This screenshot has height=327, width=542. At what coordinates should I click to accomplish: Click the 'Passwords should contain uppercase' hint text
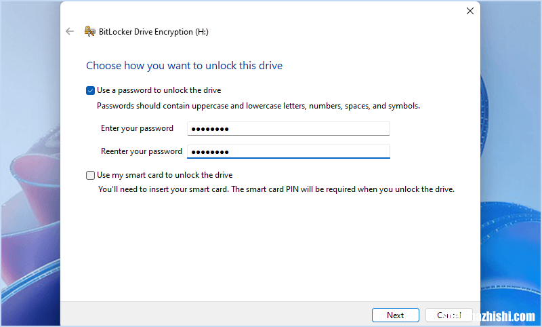click(x=258, y=106)
